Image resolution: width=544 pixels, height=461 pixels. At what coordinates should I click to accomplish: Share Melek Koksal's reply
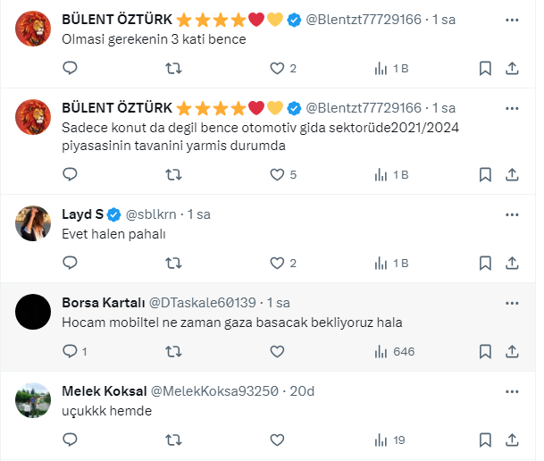pyautogui.click(x=513, y=440)
